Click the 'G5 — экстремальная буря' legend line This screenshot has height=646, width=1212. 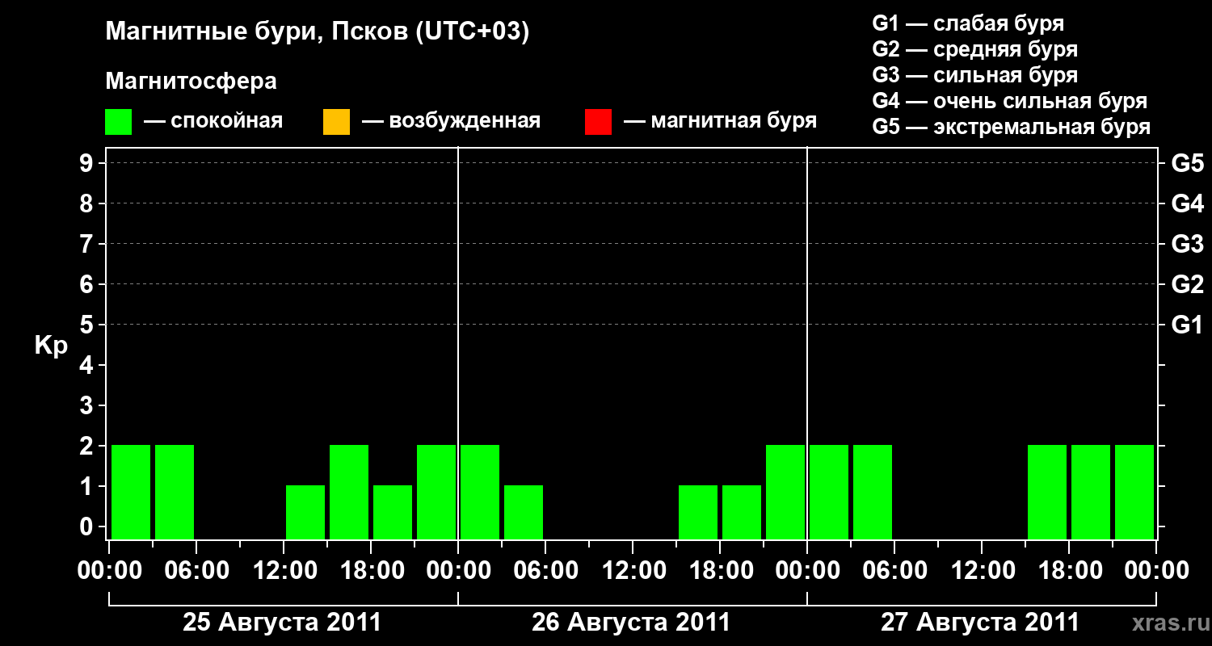pos(1012,127)
